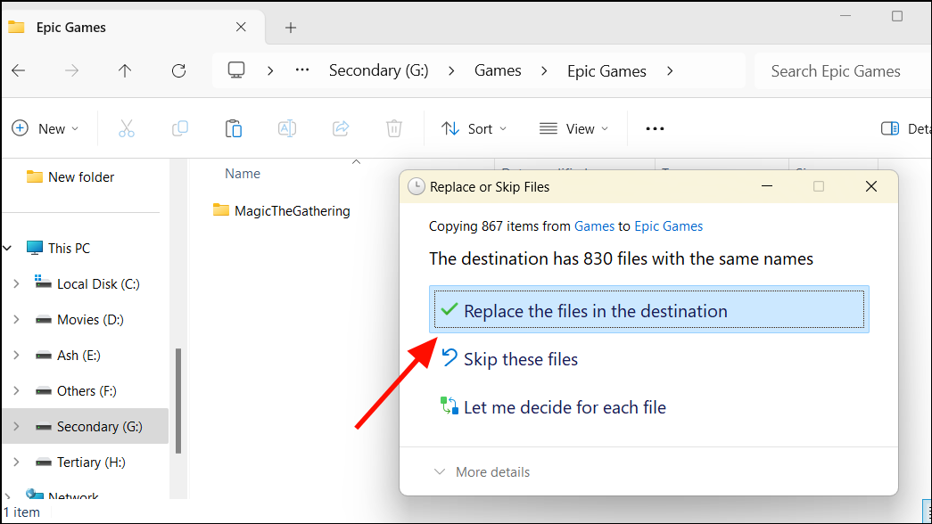Open the Games source link in dialog

tap(594, 226)
